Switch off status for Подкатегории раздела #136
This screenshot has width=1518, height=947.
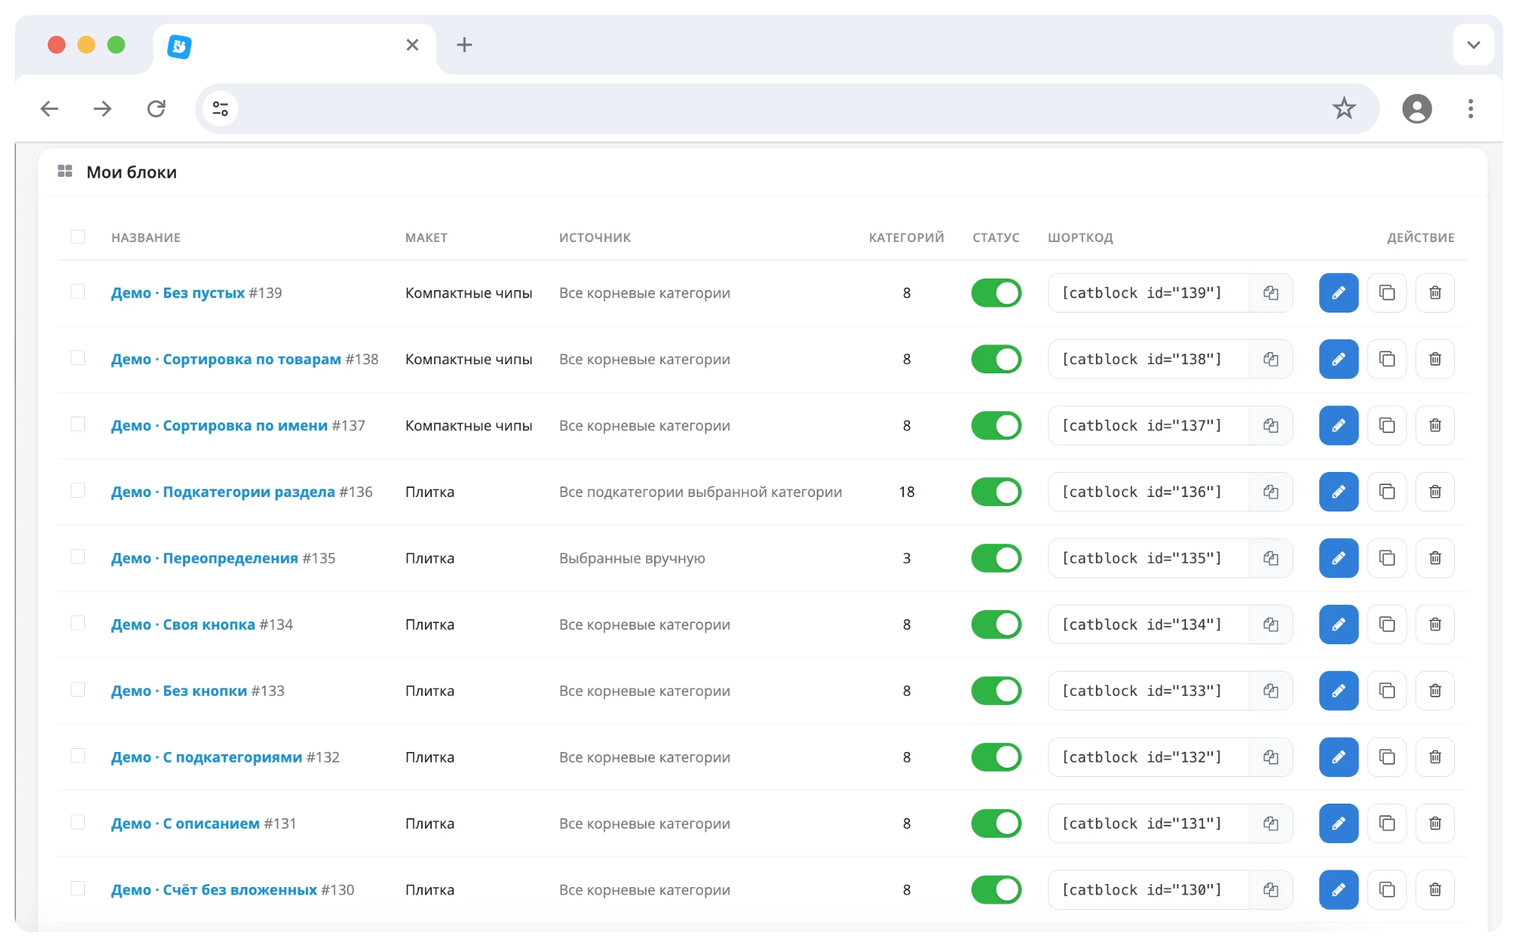click(996, 492)
